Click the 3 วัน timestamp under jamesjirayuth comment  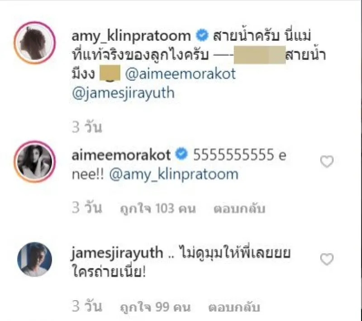tap(87, 307)
